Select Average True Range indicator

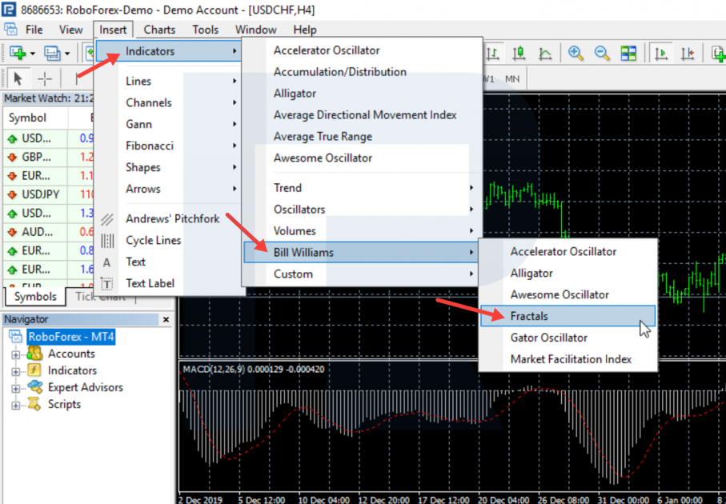click(x=363, y=137)
